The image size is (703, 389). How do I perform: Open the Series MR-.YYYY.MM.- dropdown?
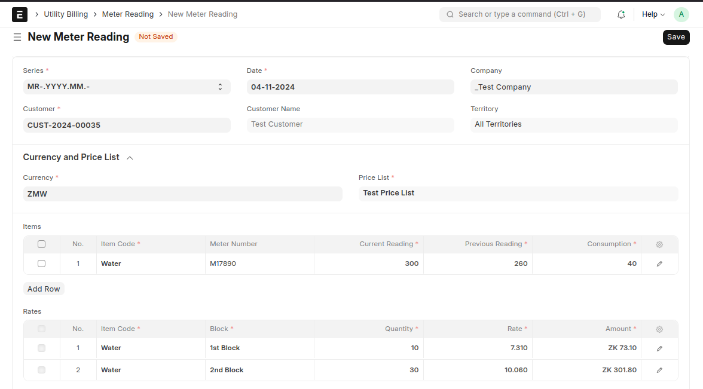pos(127,87)
